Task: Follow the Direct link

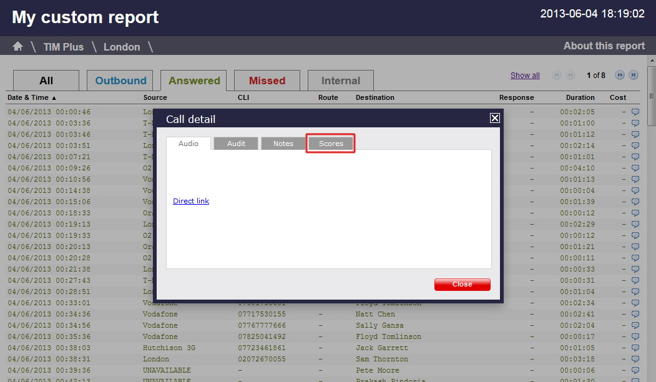Action: (191, 201)
